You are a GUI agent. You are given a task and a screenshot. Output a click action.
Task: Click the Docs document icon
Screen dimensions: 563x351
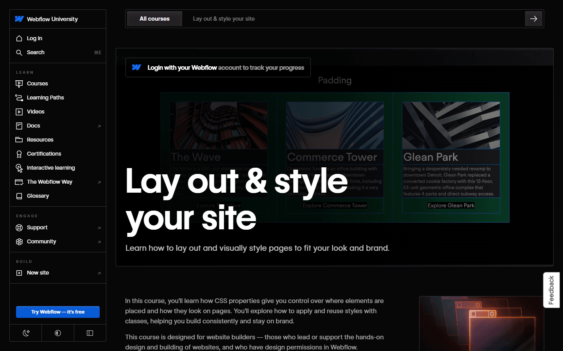click(19, 126)
